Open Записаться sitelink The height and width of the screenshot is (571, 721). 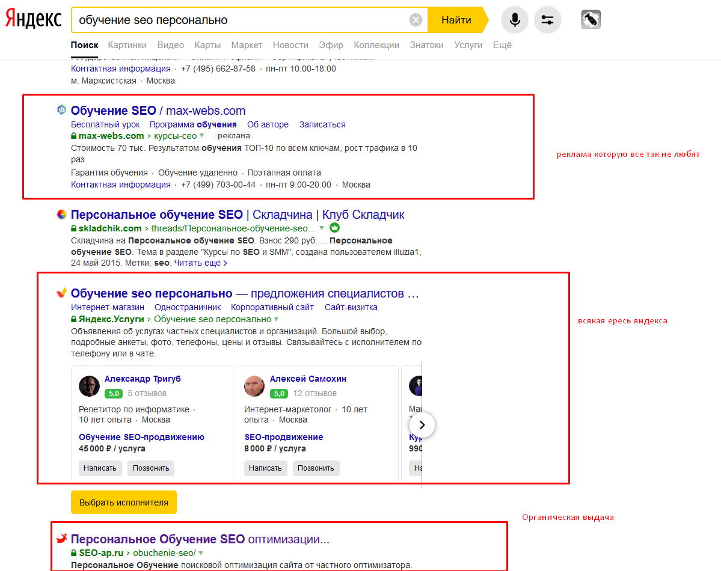(322, 124)
